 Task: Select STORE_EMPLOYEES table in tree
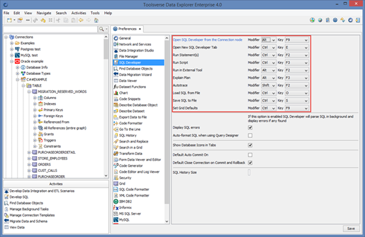[x=53, y=158]
